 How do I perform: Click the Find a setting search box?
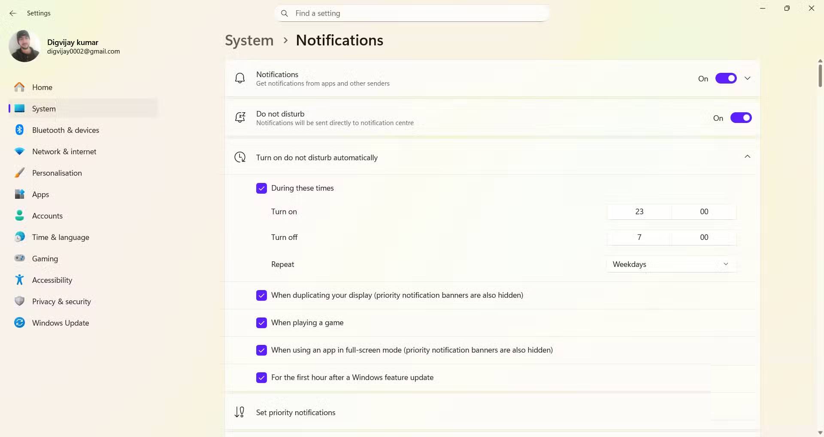point(412,13)
